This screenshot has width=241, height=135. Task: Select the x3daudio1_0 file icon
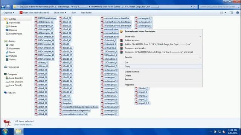[102, 40]
